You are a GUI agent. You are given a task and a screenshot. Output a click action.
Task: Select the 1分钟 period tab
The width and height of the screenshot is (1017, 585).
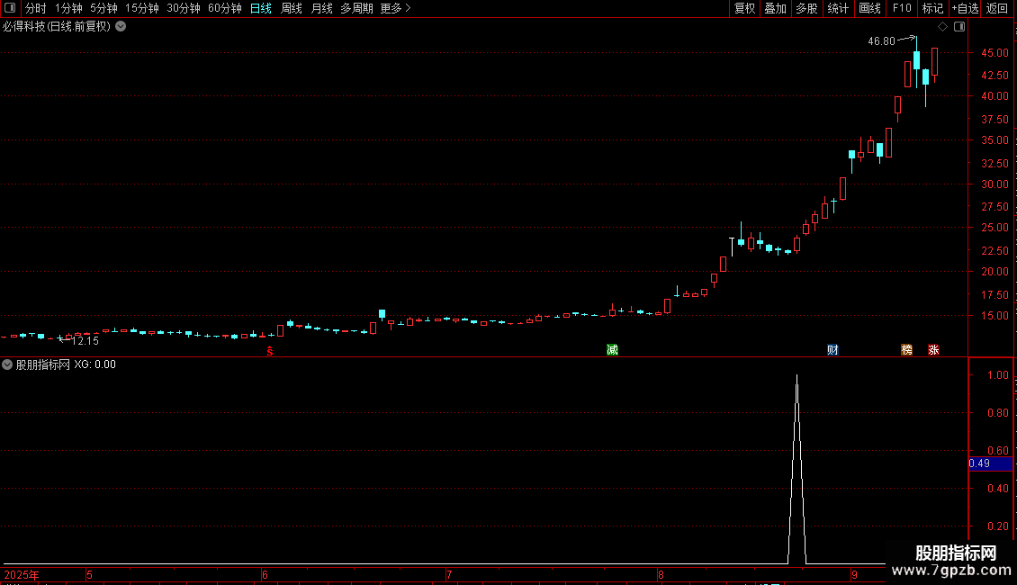68,8
